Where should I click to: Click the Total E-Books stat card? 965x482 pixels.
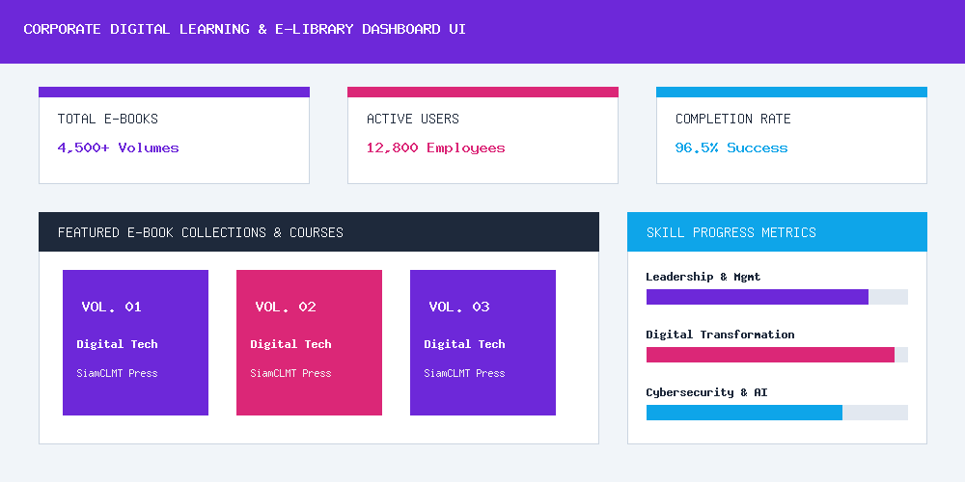pyautogui.click(x=174, y=135)
